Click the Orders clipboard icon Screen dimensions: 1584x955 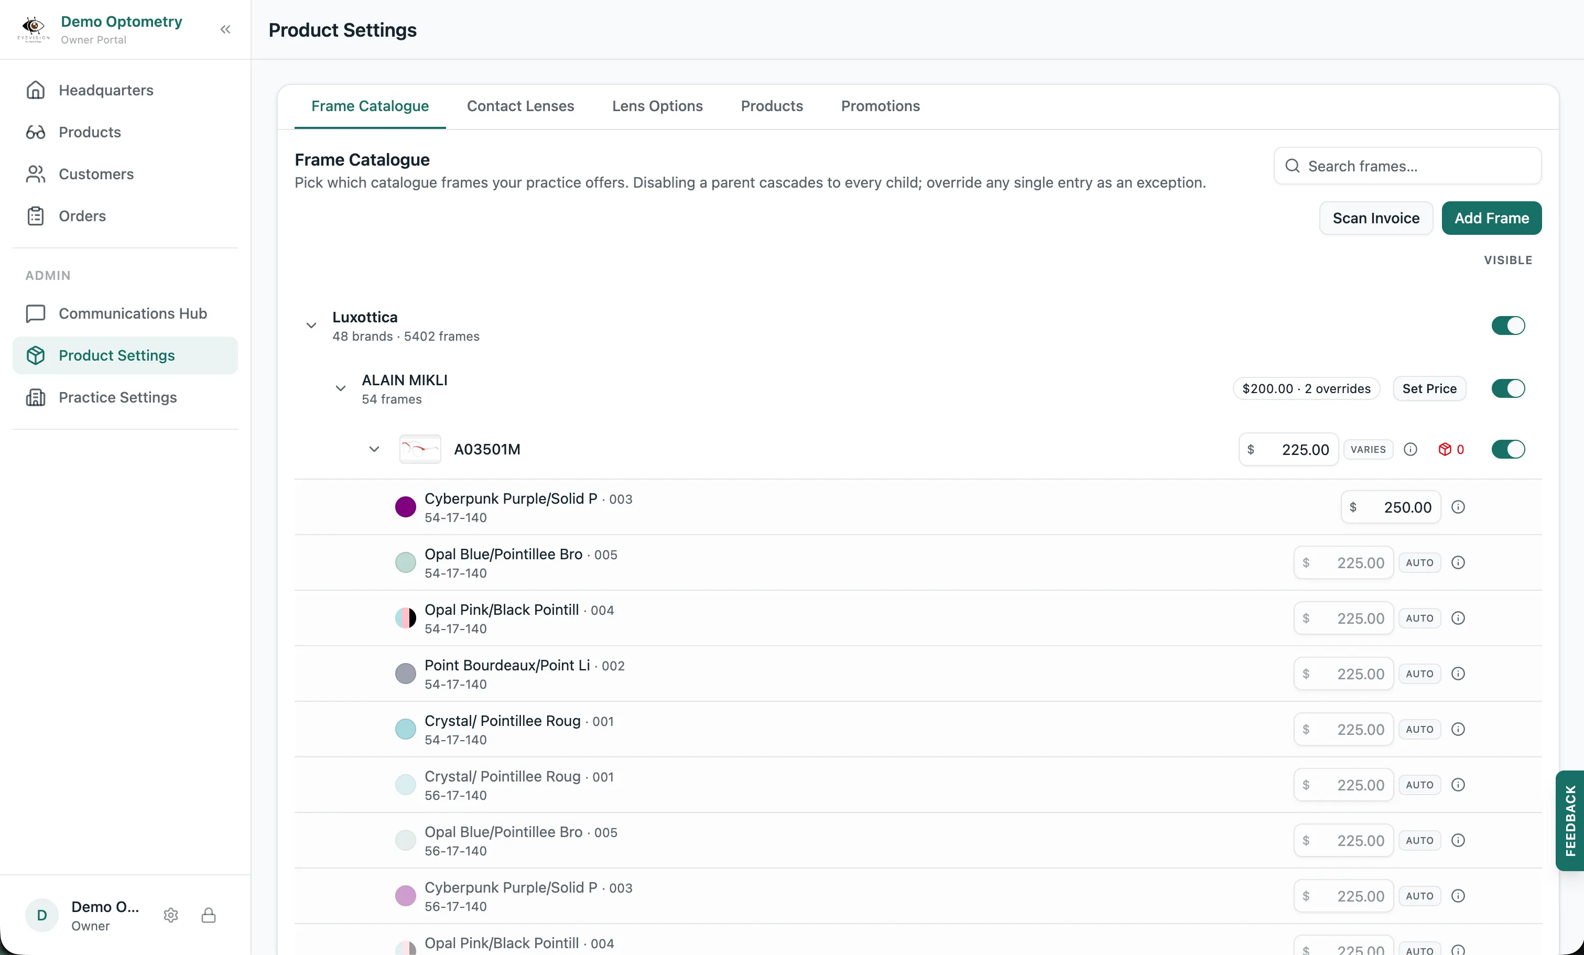click(35, 216)
